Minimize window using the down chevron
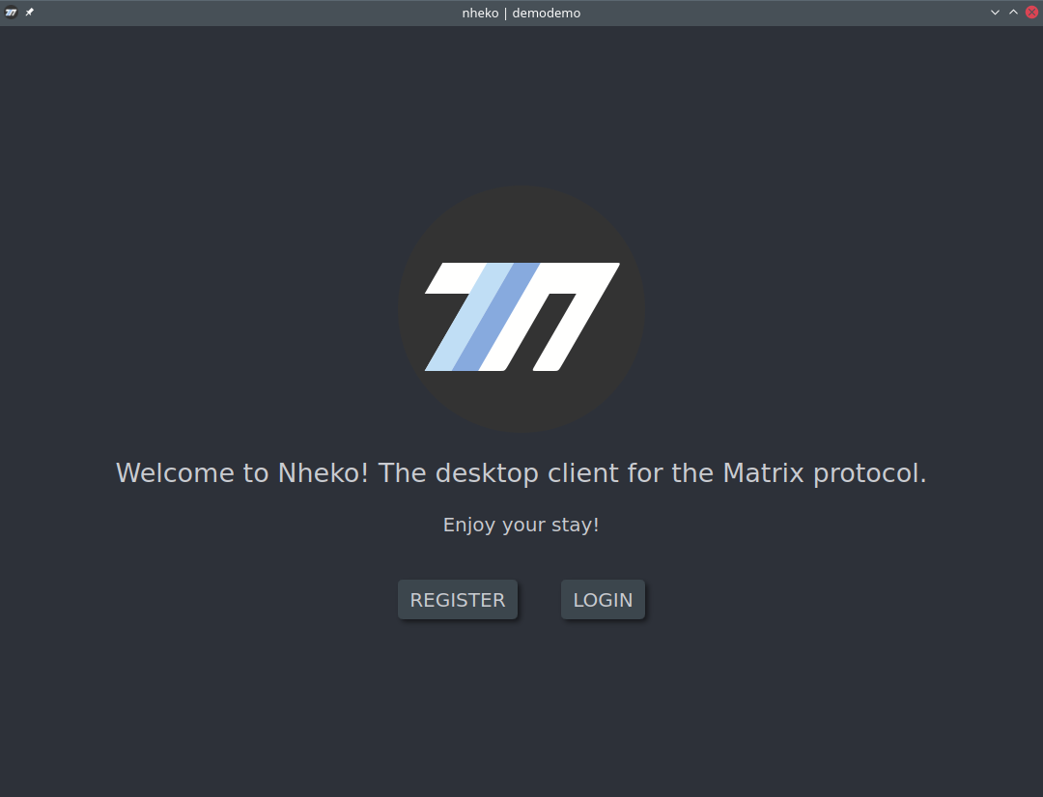The width and height of the screenshot is (1043, 797). tap(996, 13)
